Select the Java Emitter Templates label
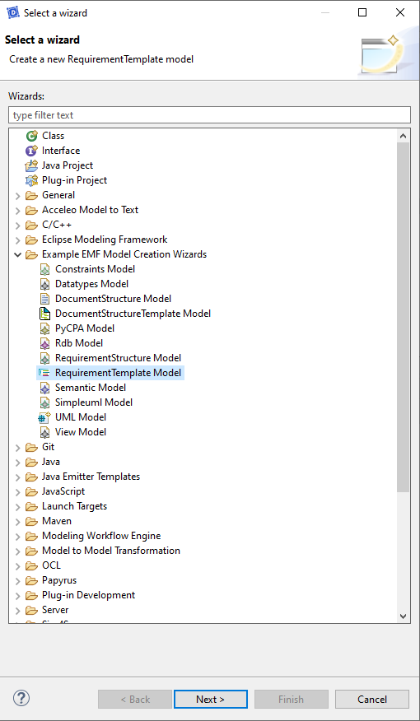The width and height of the screenshot is (420, 721). point(91,477)
